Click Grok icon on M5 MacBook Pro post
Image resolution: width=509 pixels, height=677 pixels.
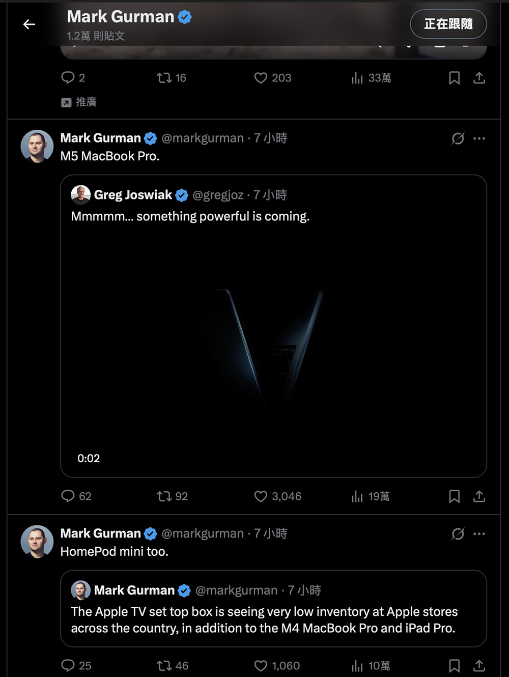point(458,138)
